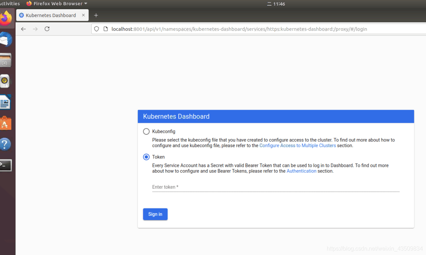Viewport: 426px width, 255px height.
Task: Open the Activities overview
Action: pos(10,4)
